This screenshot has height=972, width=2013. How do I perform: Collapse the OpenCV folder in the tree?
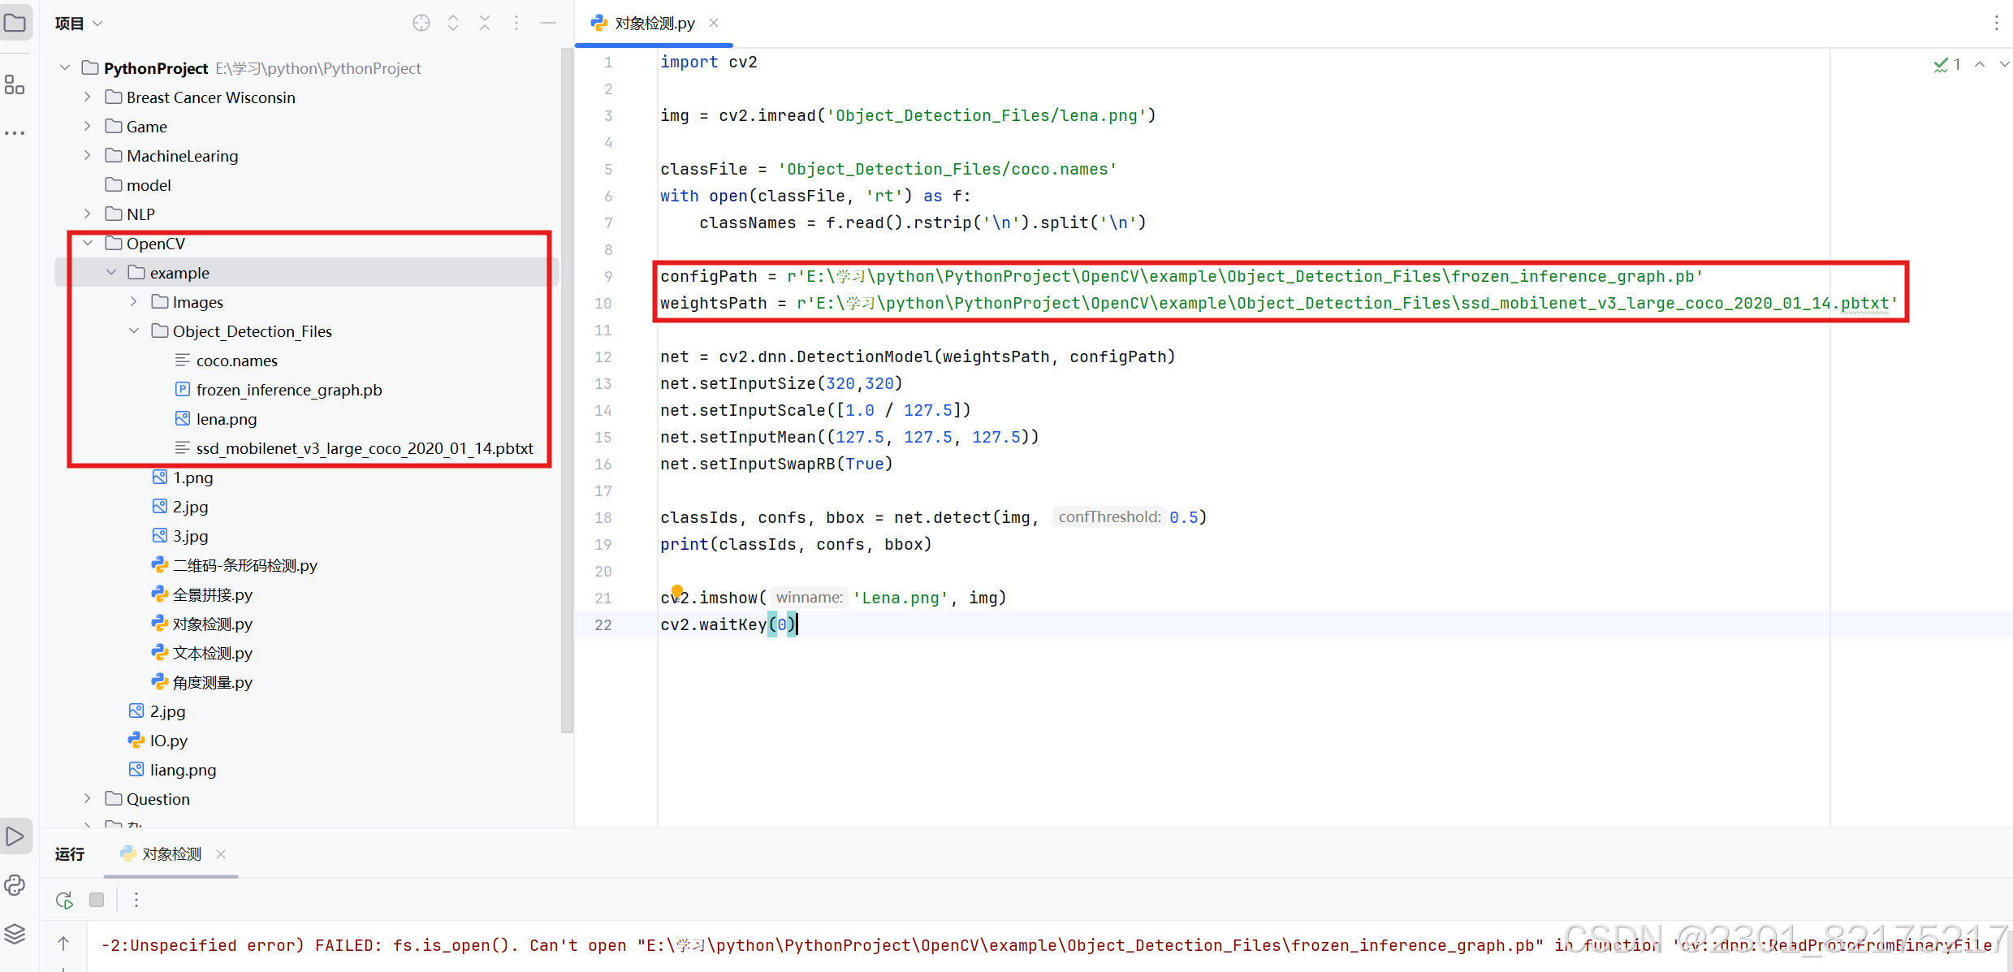[88, 243]
